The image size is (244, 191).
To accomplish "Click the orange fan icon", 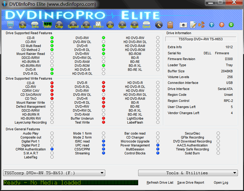I will pyautogui.click(x=202, y=25).
